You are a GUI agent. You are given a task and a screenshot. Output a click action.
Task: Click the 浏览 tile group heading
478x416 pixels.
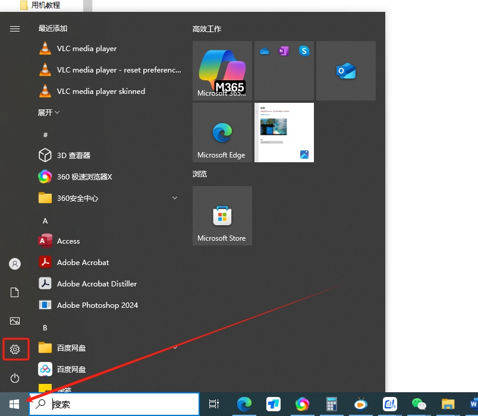(x=200, y=174)
